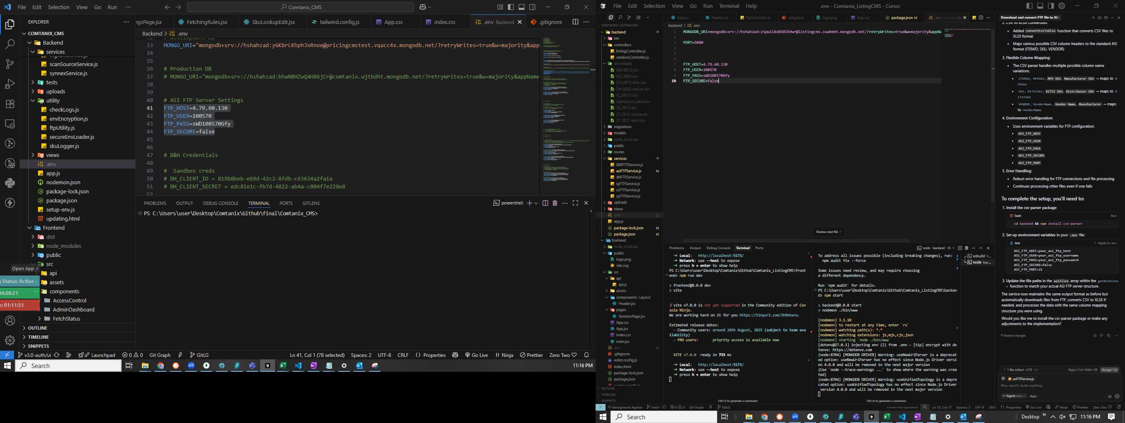Split the terminal in VS Code panel

(545, 203)
